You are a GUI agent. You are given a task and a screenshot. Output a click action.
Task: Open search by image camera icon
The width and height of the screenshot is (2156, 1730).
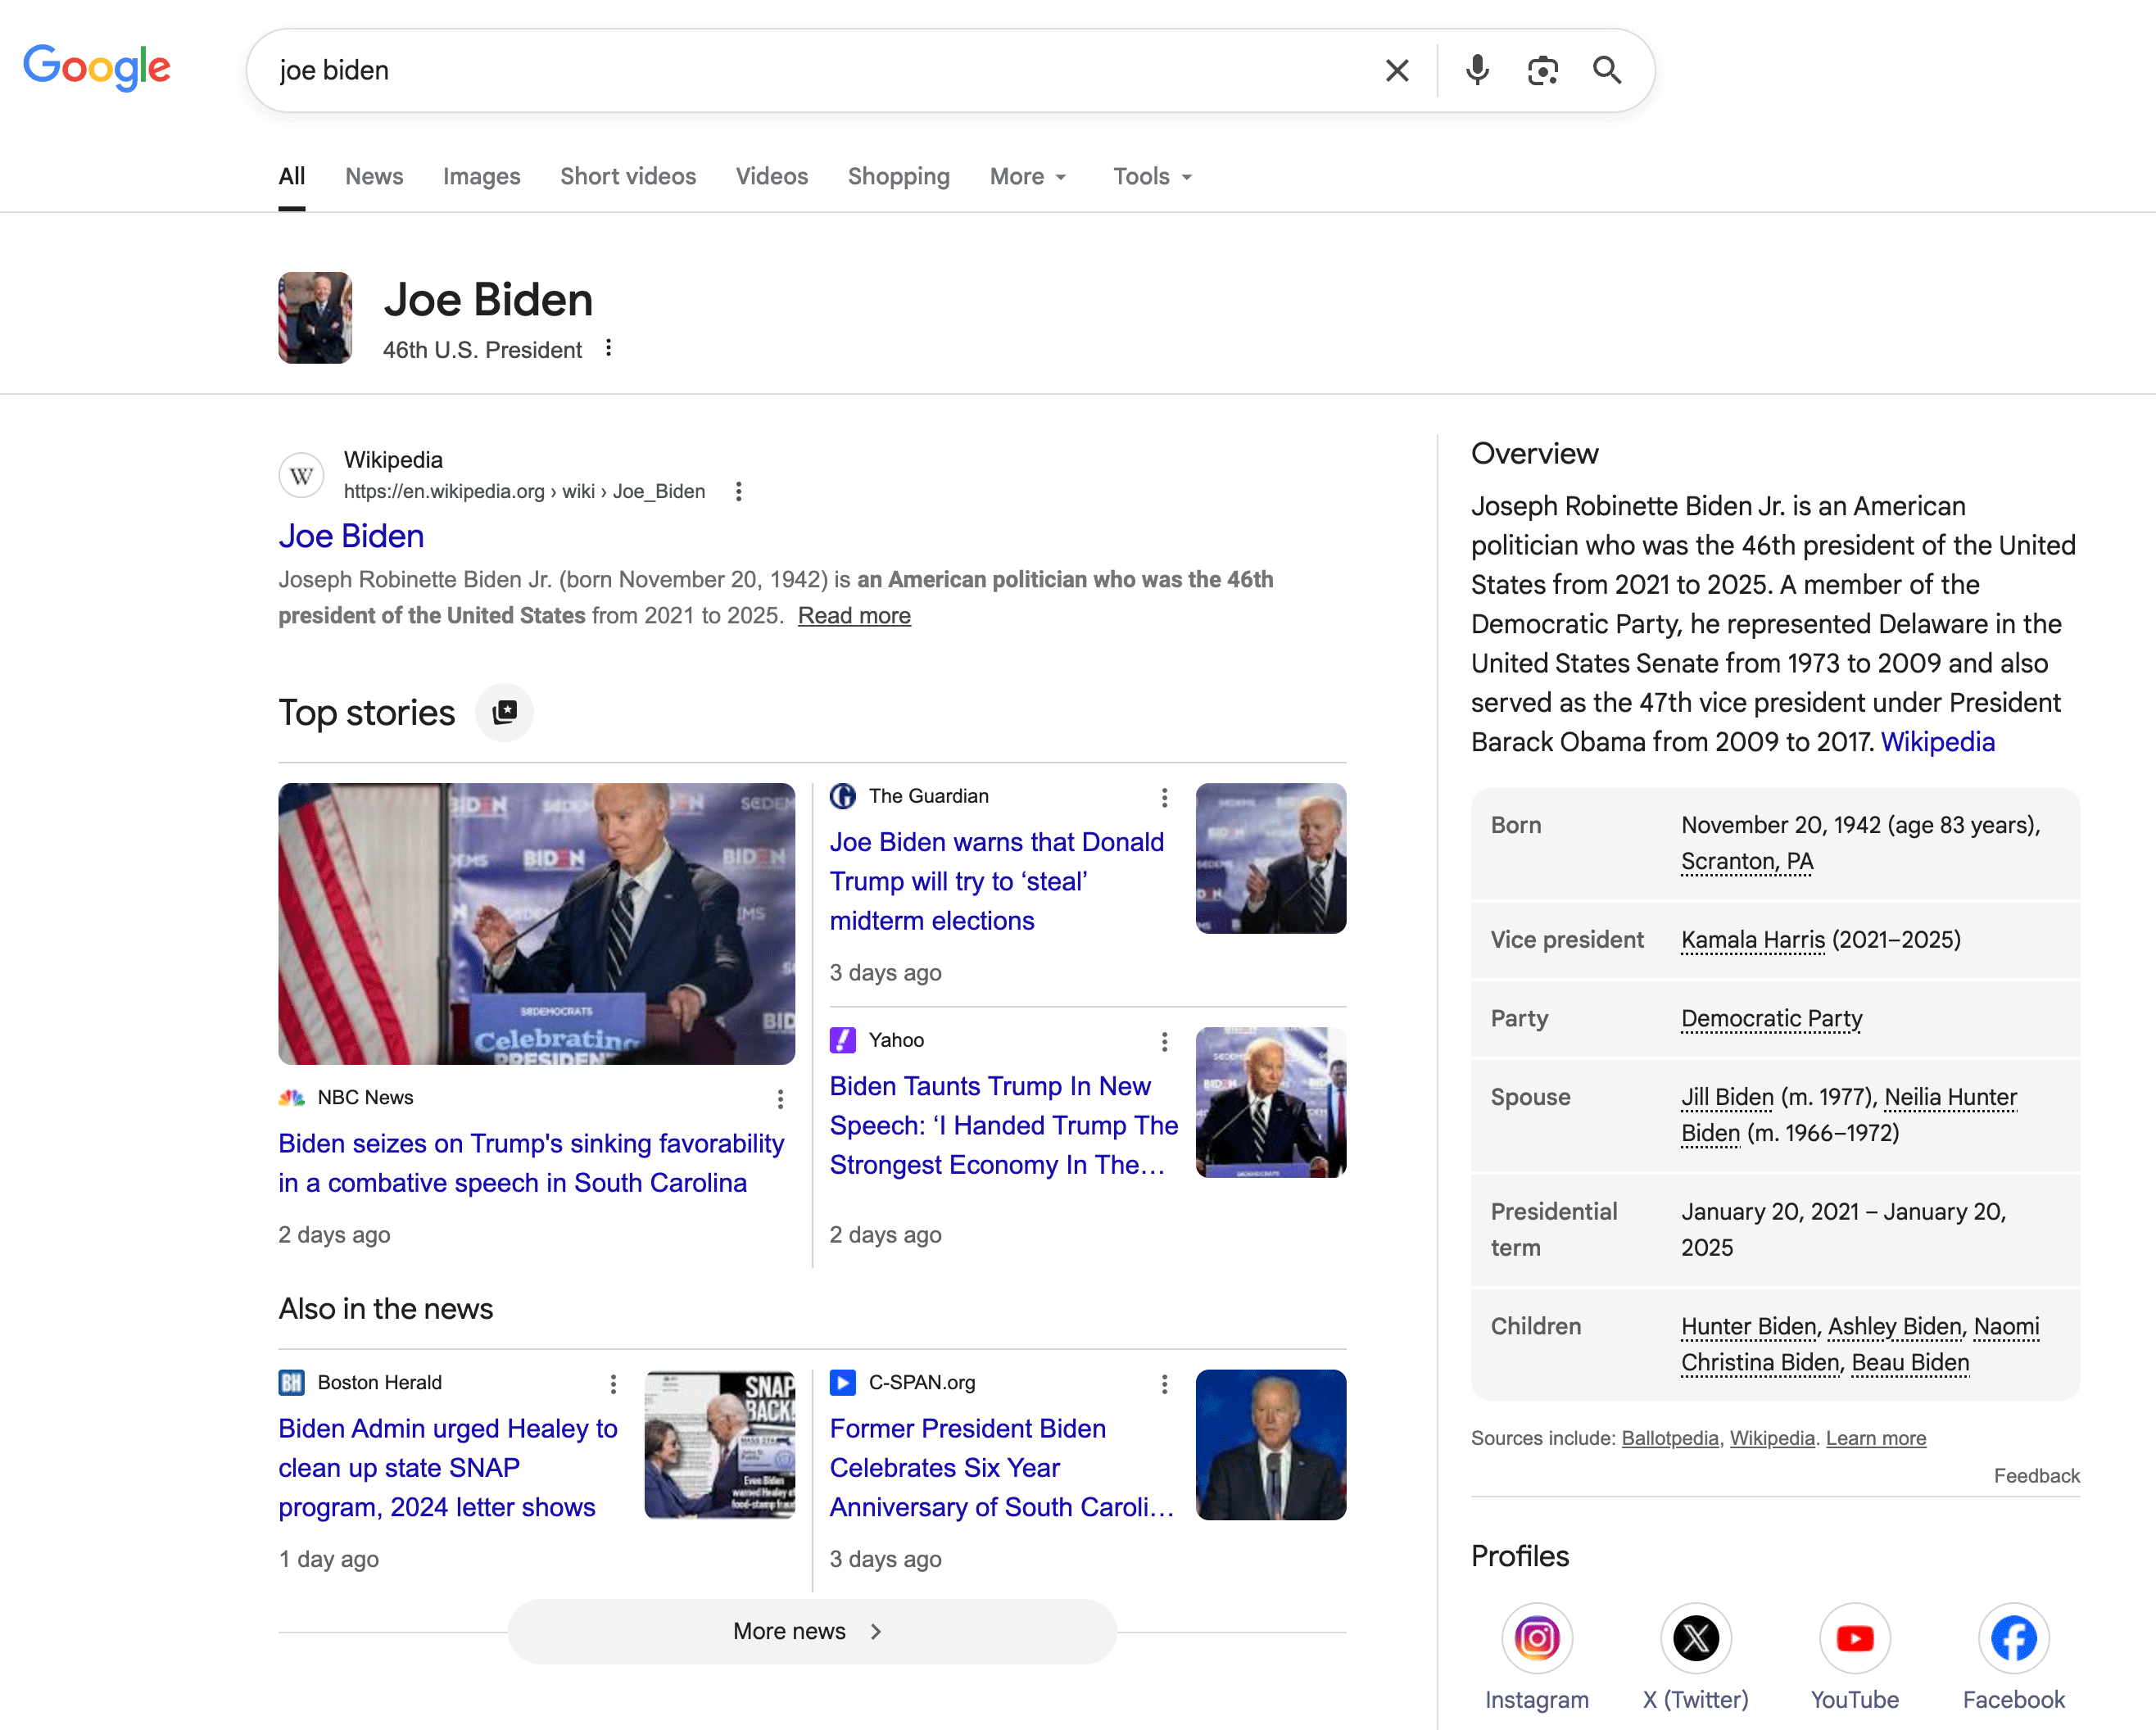click(x=1542, y=71)
